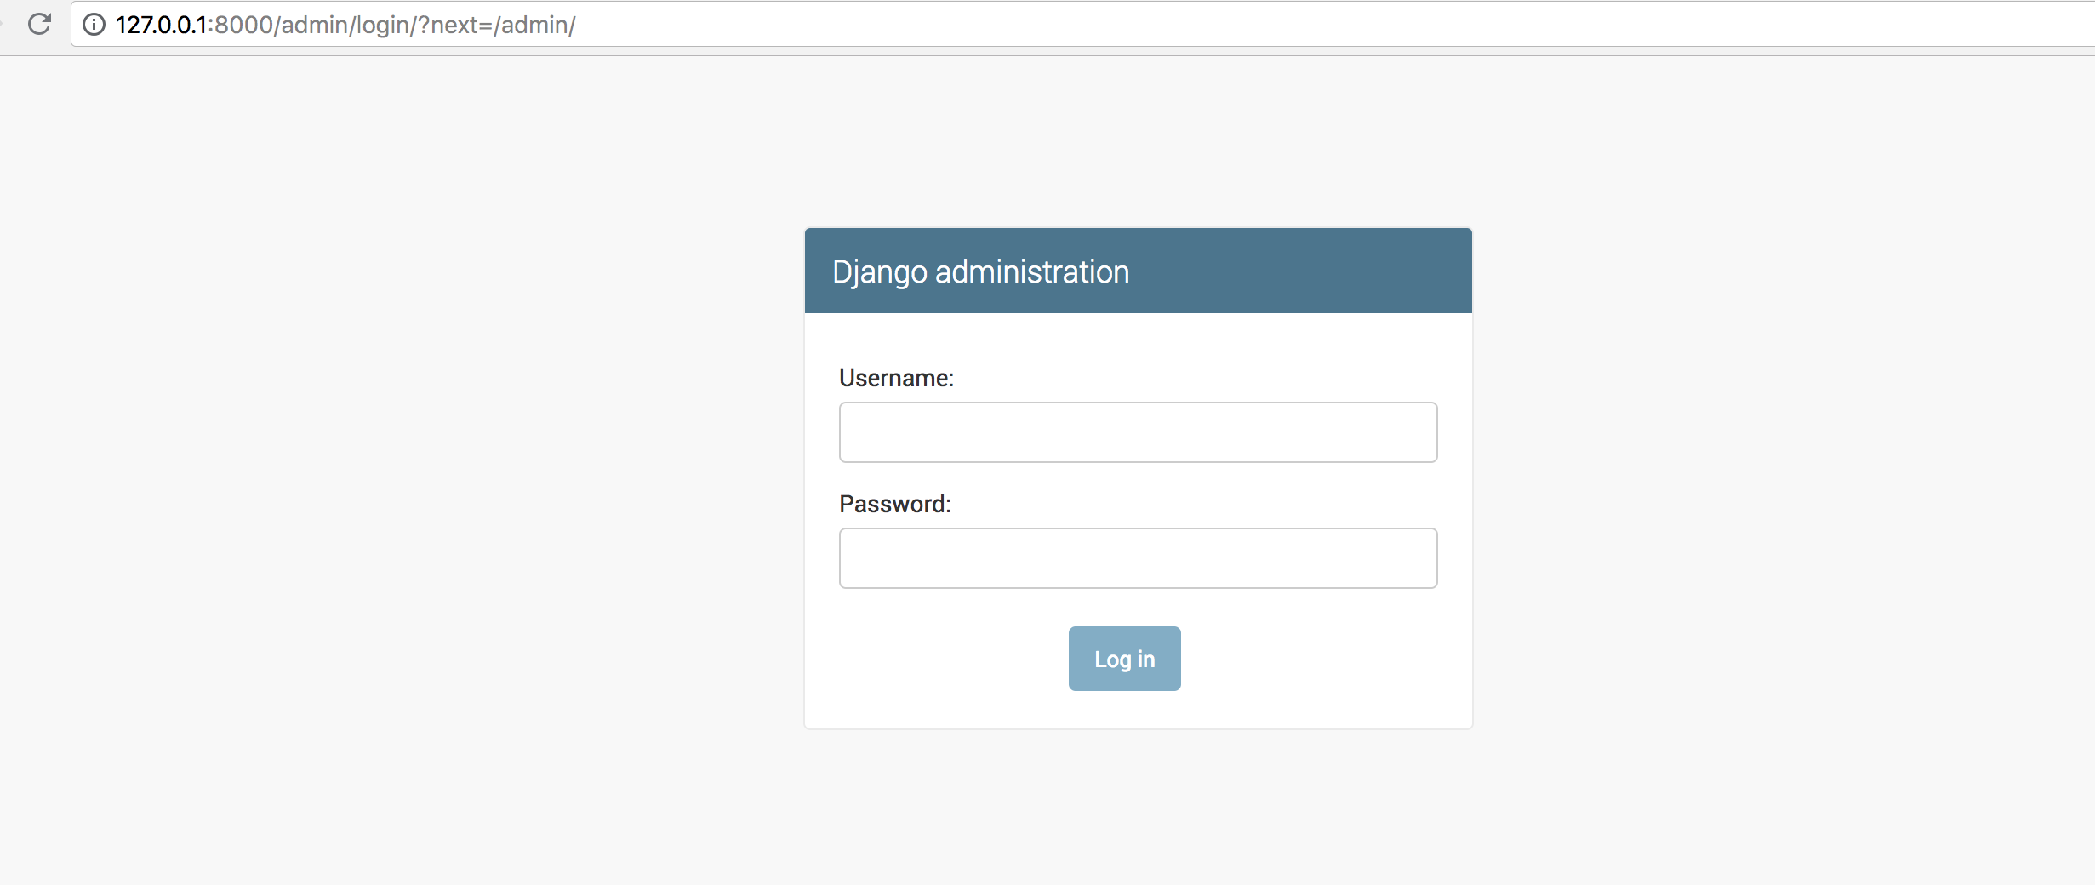
Task: Click the gray page background outside login panel
Action: tap(383, 468)
